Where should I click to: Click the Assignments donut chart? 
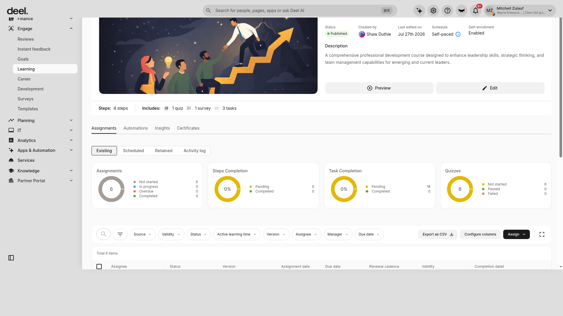[111, 189]
